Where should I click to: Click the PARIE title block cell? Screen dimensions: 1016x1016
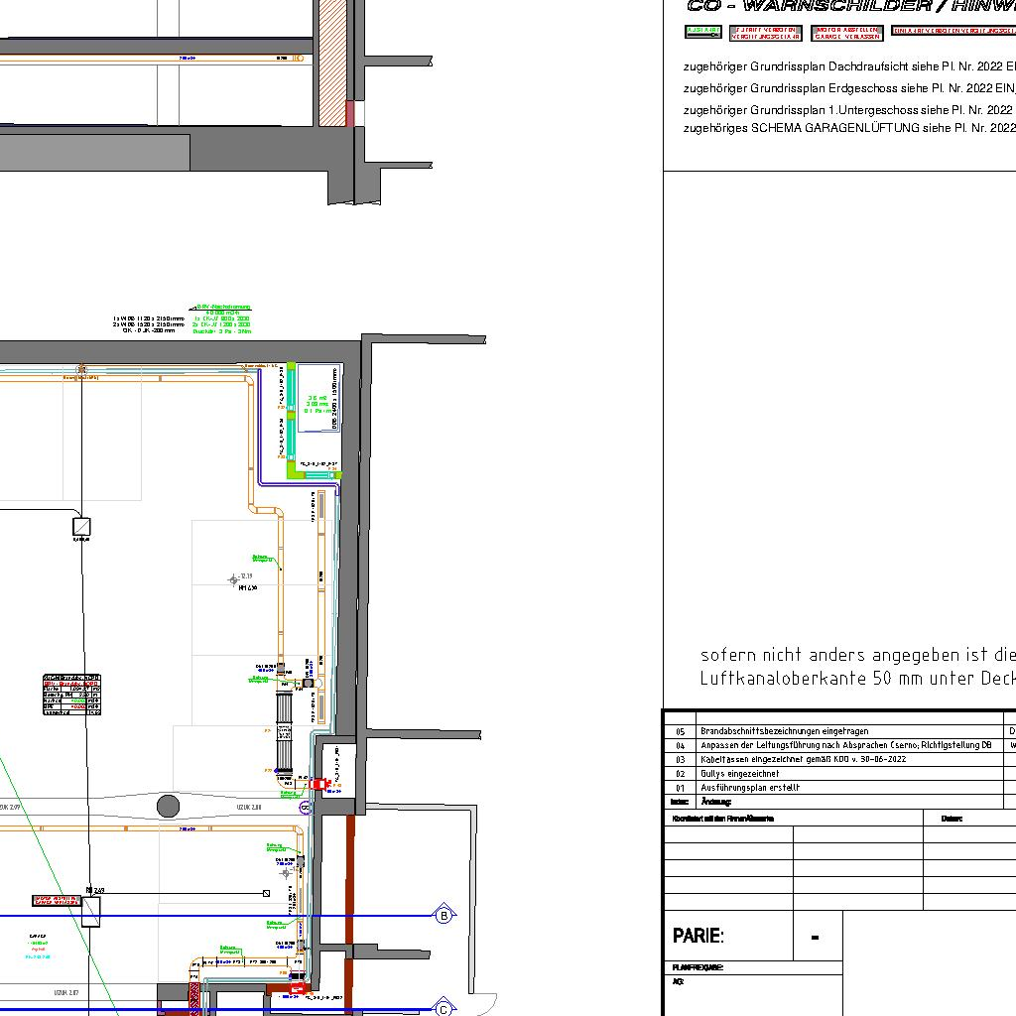(727, 936)
